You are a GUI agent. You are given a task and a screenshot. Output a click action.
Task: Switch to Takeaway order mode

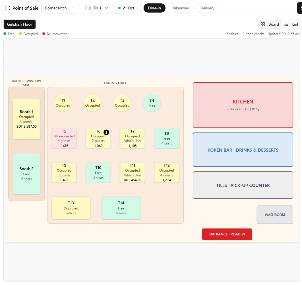click(x=181, y=8)
